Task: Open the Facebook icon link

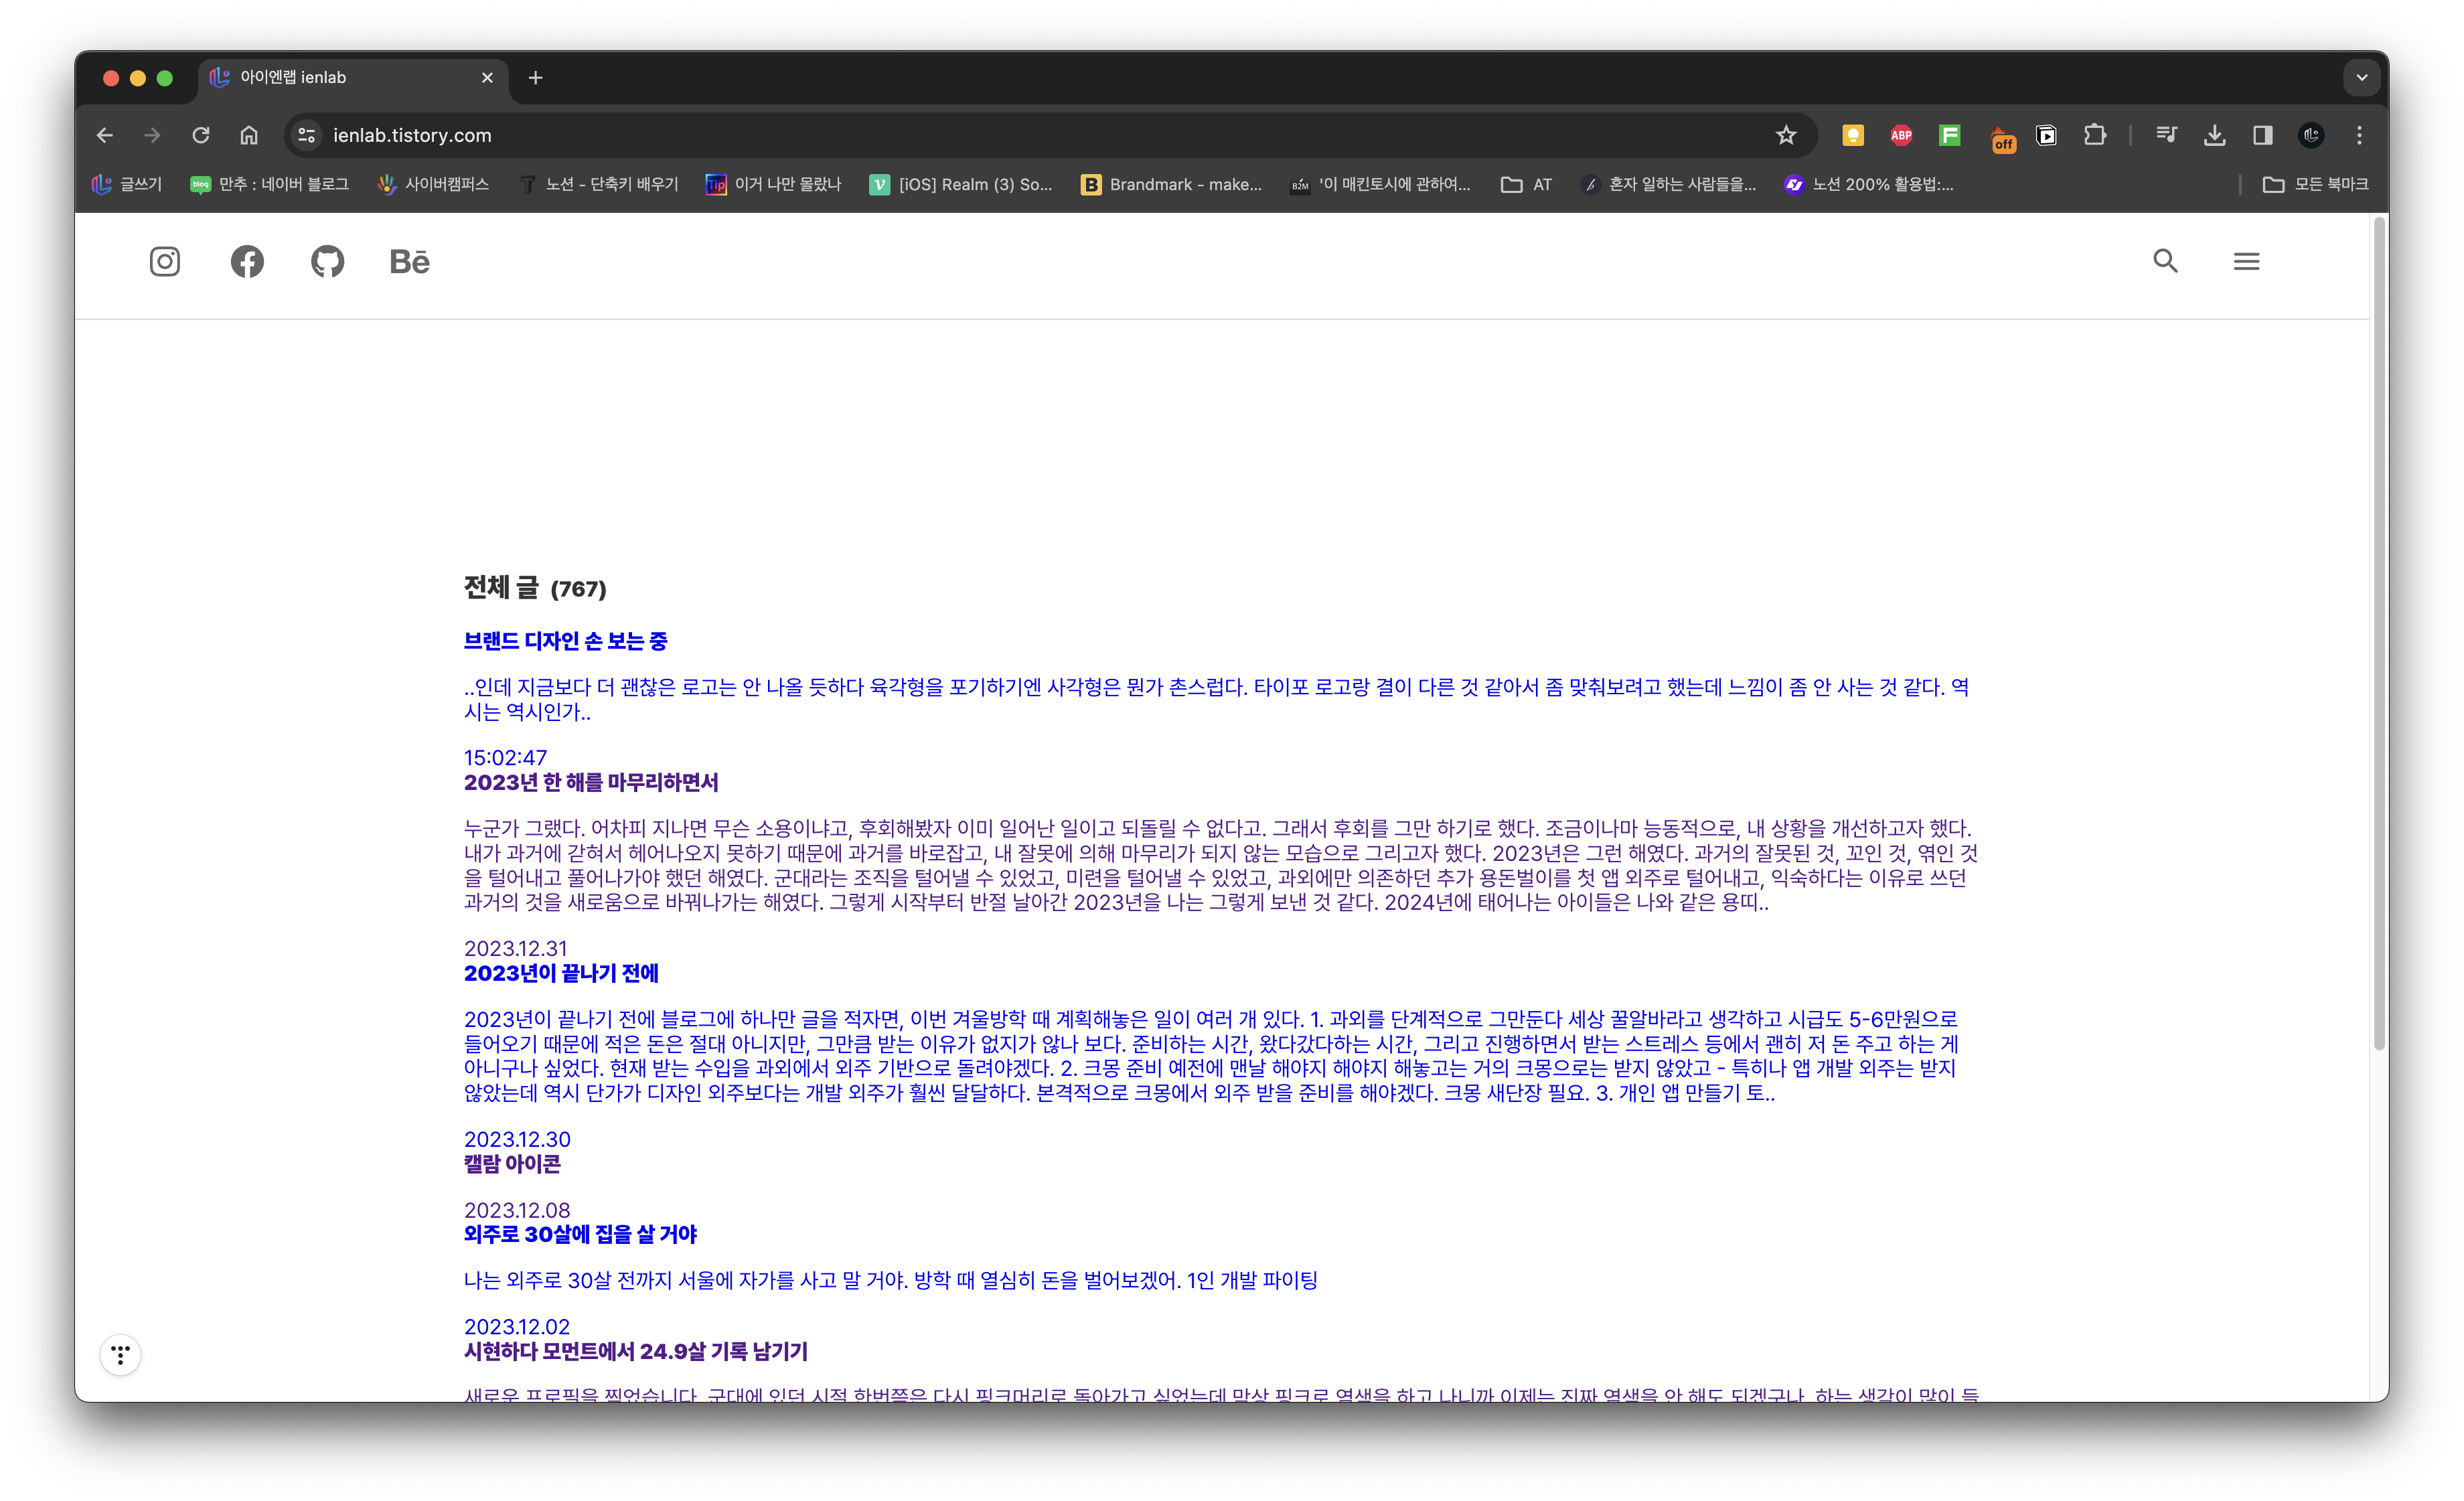Action: point(247,262)
